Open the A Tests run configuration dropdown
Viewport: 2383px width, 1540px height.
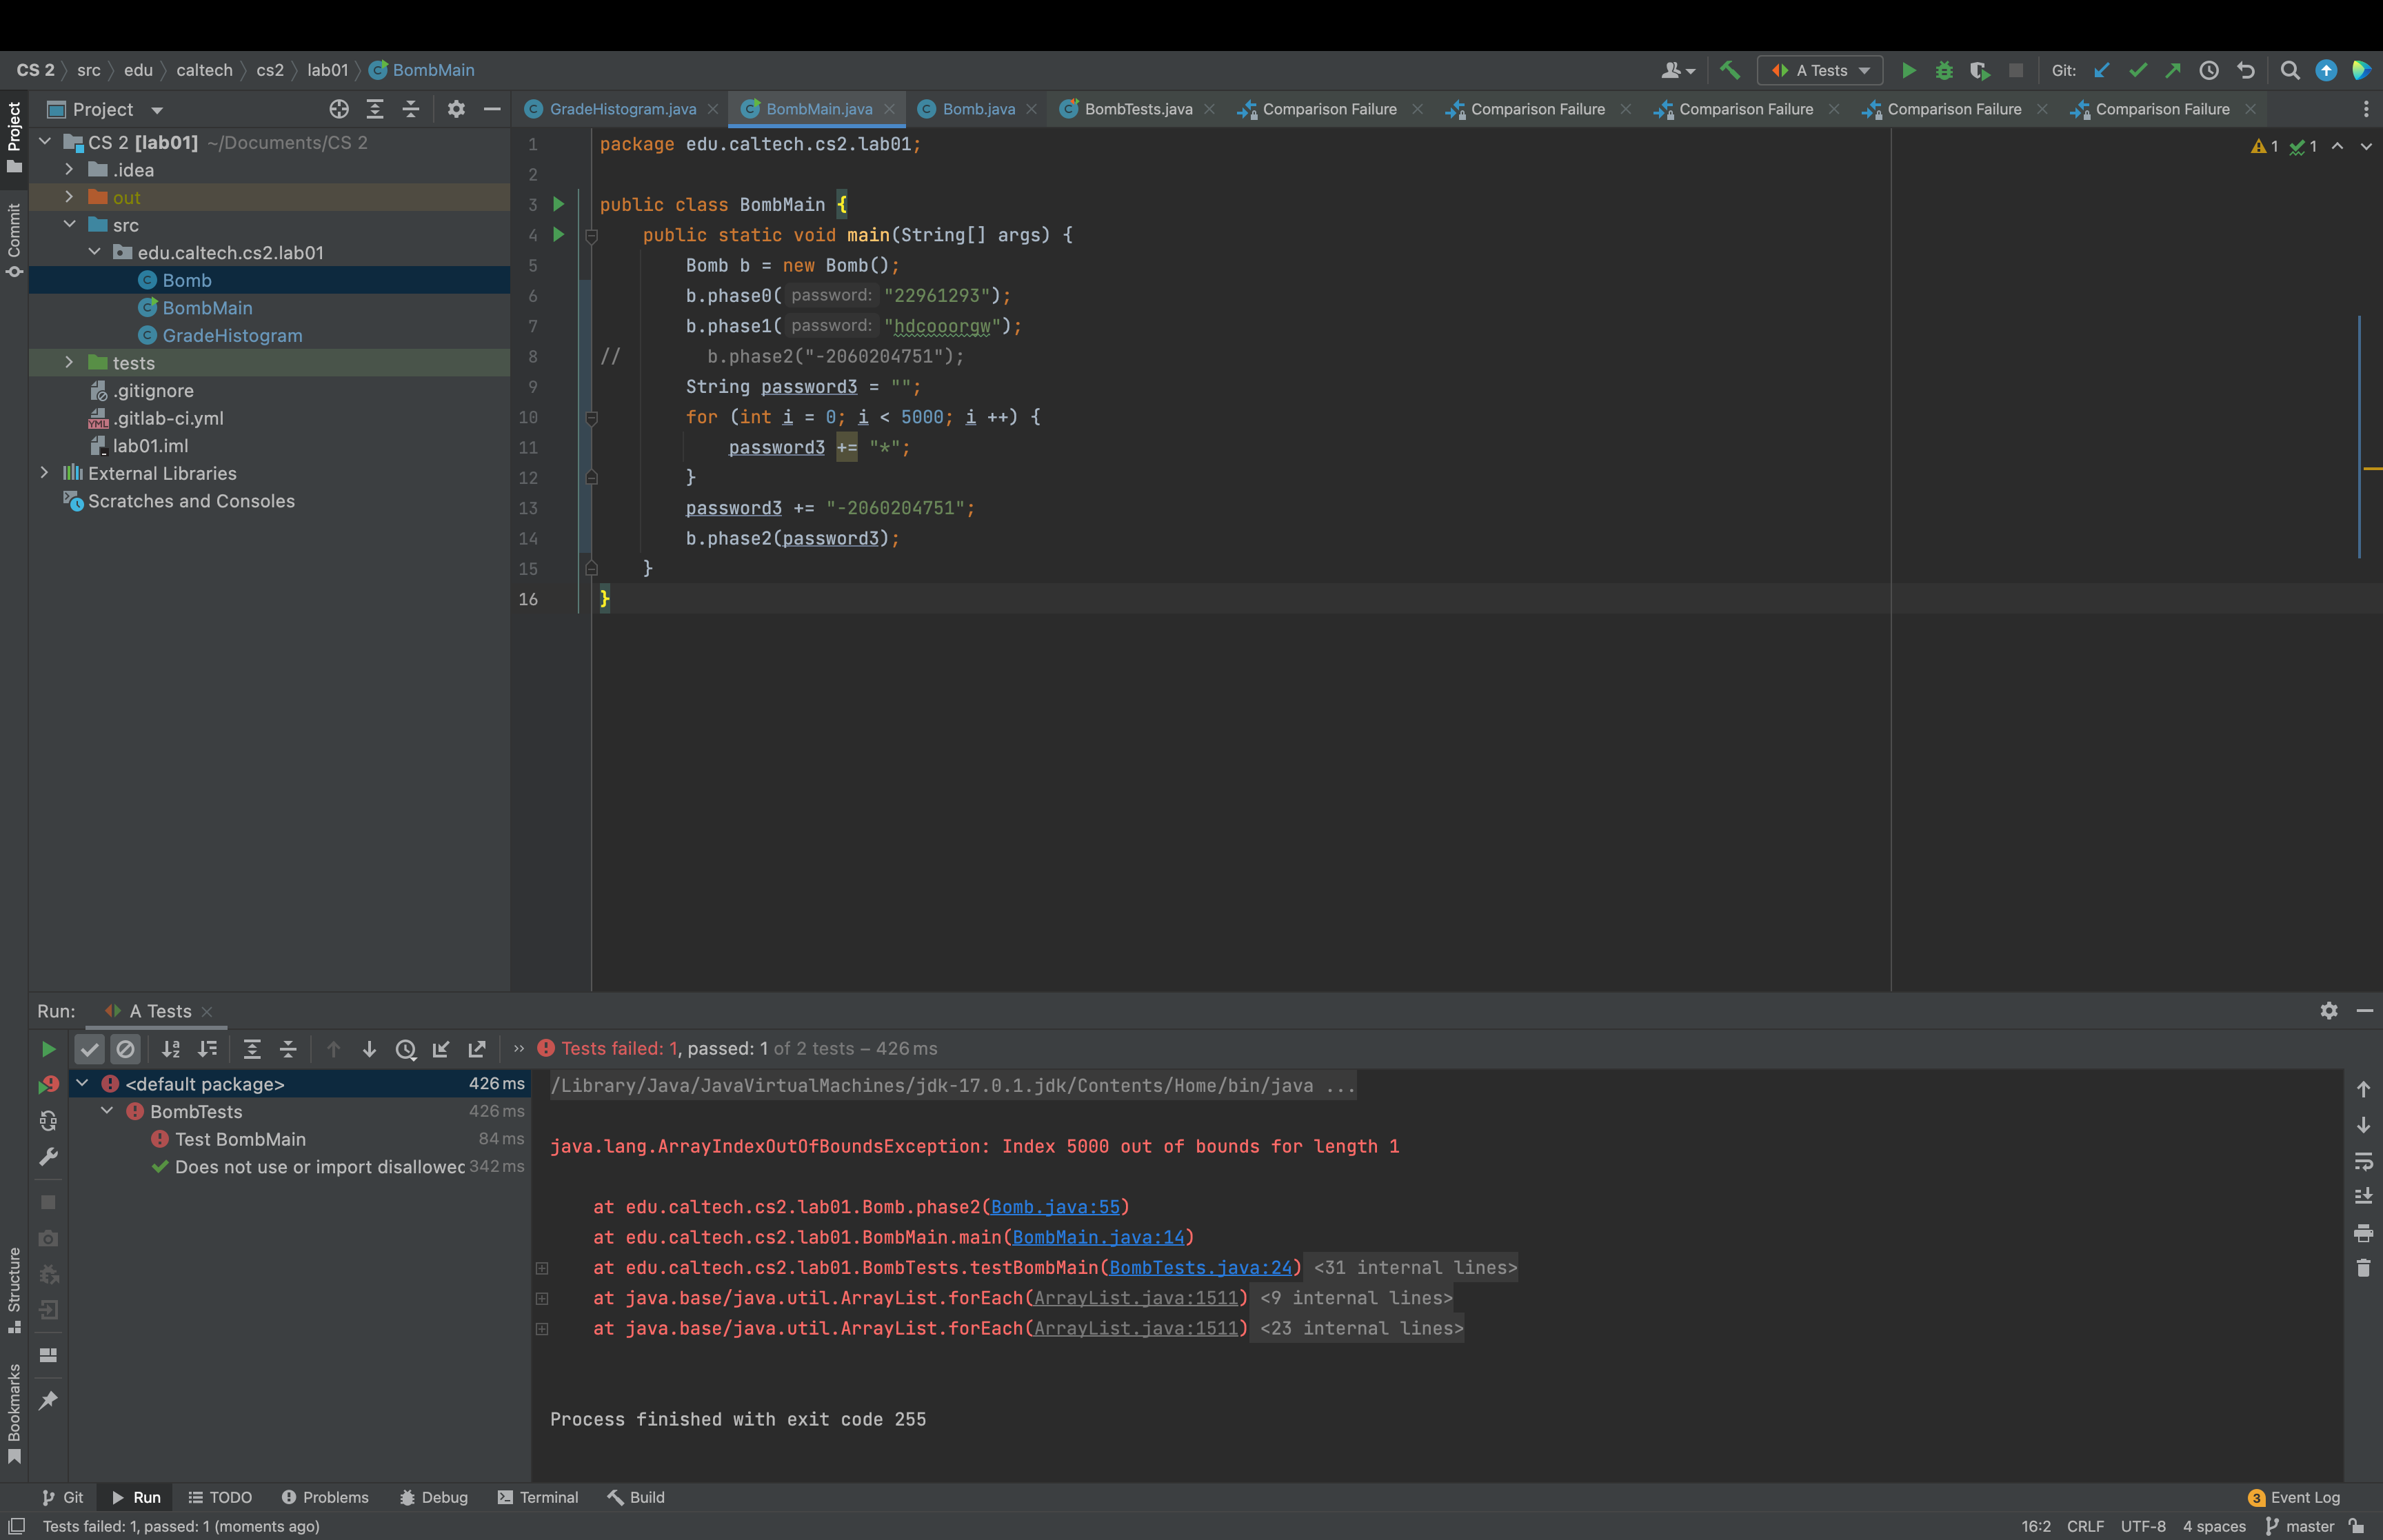1820,70
